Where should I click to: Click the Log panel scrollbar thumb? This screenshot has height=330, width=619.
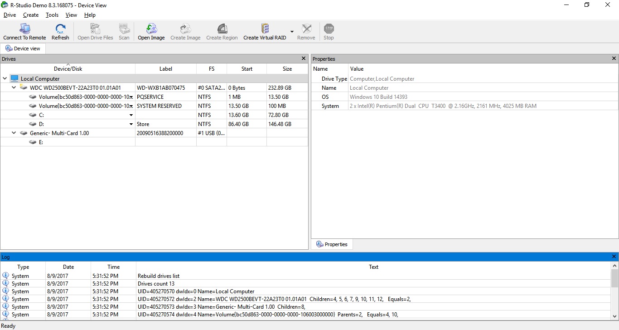click(614, 278)
